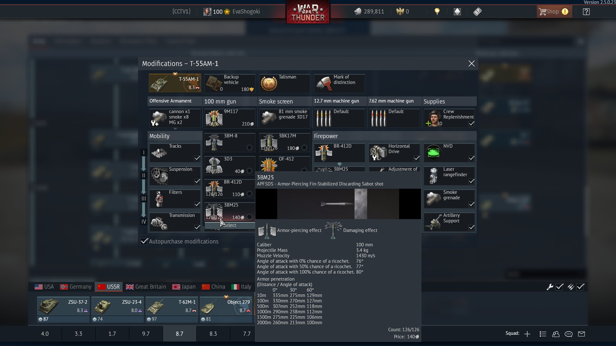The height and width of the screenshot is (346, 616).
Task: Open the mail envelope icon
Action: 581,334
